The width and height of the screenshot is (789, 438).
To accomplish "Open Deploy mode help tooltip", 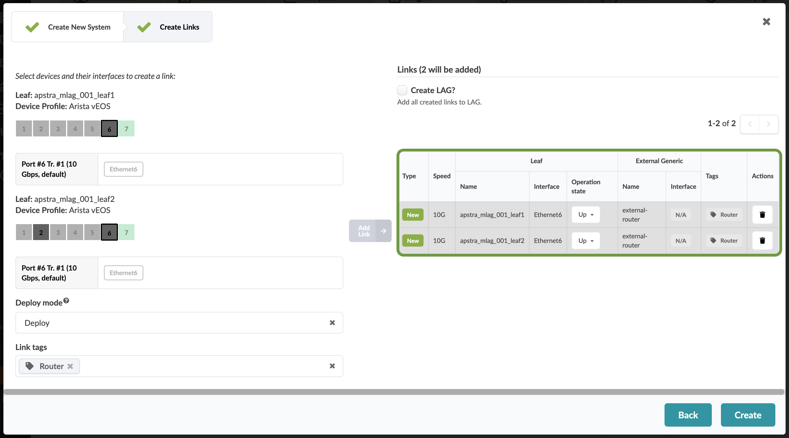I will pyautogui.click(x=66, y=300).
